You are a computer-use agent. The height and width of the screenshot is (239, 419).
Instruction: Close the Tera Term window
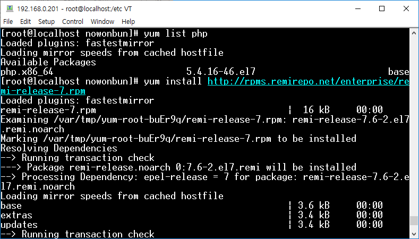click(x=406, y=8)
